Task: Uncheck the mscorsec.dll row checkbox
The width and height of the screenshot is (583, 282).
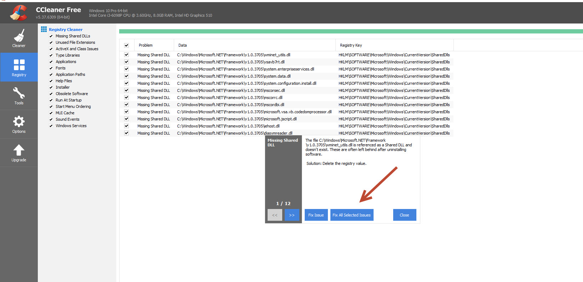Action: pyautogui.click(x=126, y=90)
